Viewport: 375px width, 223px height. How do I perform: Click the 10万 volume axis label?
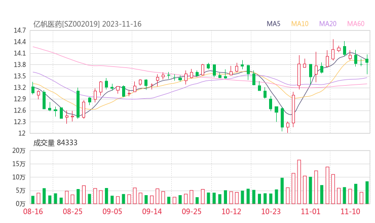point(19,177)
